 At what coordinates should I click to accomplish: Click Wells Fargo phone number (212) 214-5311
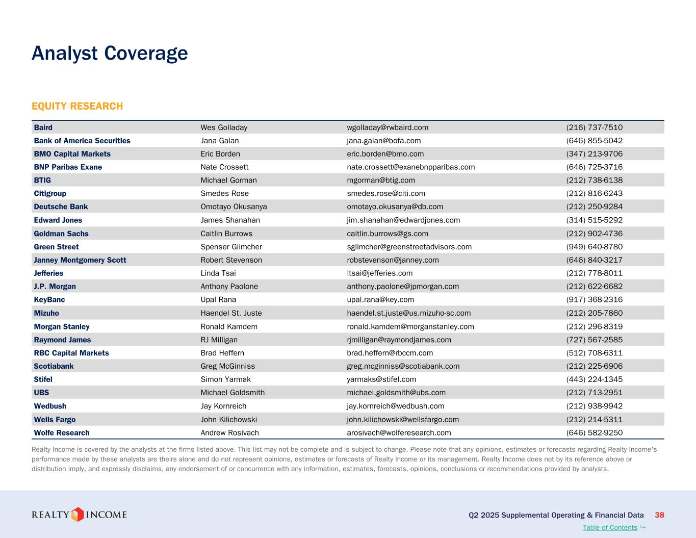594,420
